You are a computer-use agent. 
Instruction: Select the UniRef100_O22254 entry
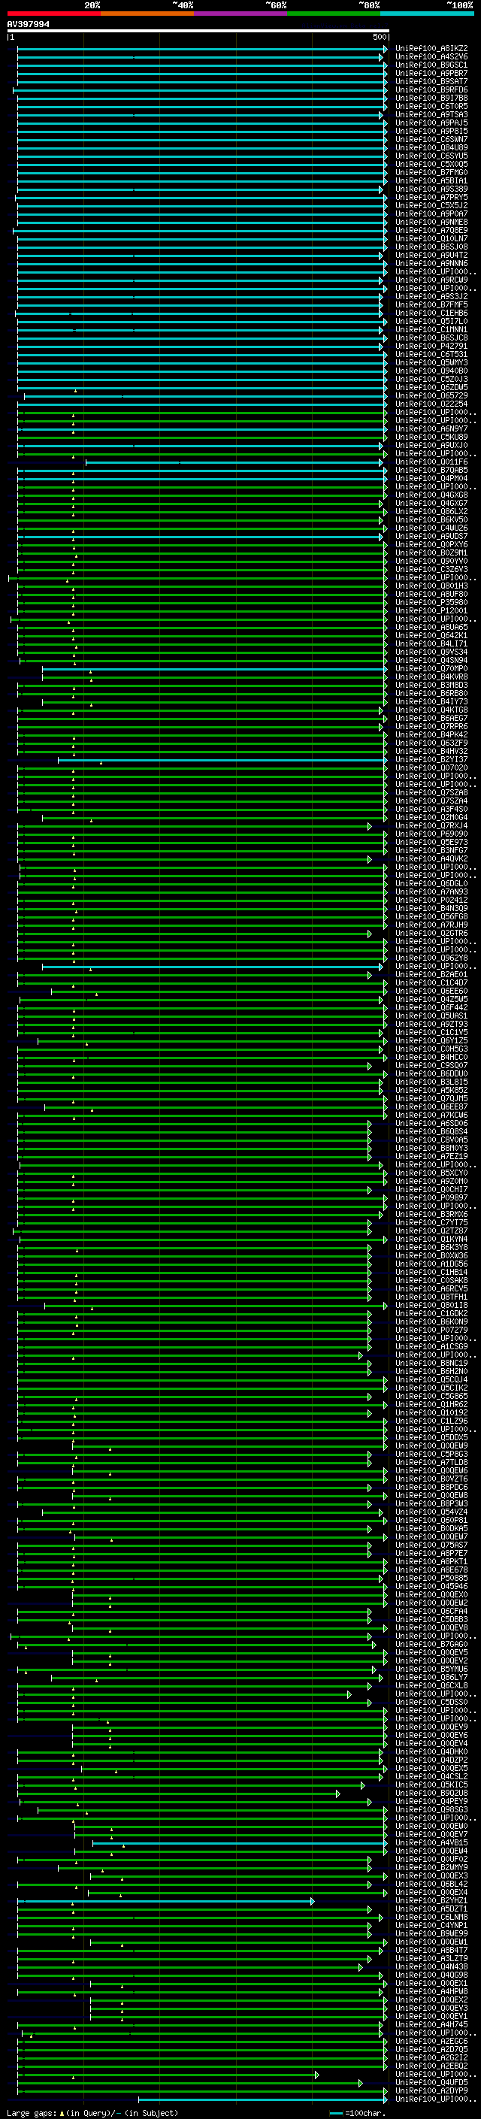pyautogui.click(x=431, y=404)
